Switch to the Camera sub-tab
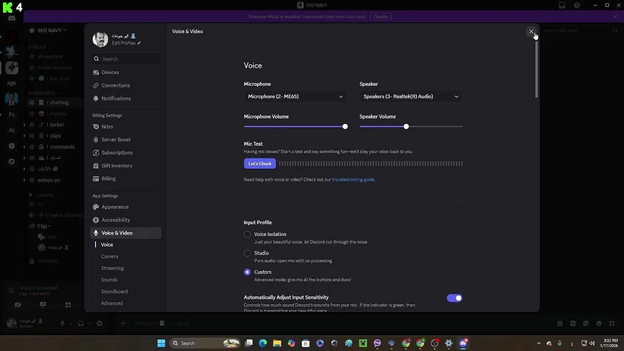624x351 pixels. pyautogui.click(x=110, y=256)
